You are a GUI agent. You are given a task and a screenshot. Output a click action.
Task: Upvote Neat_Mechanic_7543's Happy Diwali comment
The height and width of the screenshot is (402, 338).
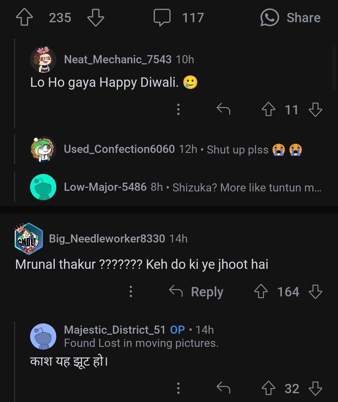point(268,110)
